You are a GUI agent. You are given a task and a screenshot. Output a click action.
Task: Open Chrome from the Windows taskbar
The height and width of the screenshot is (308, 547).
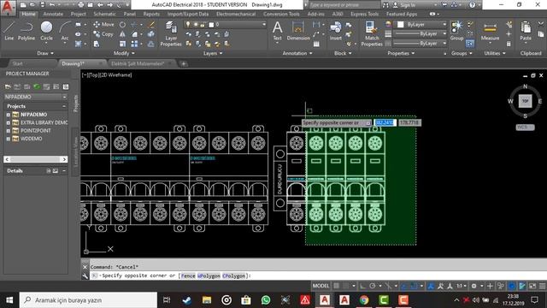pos(364,300)
